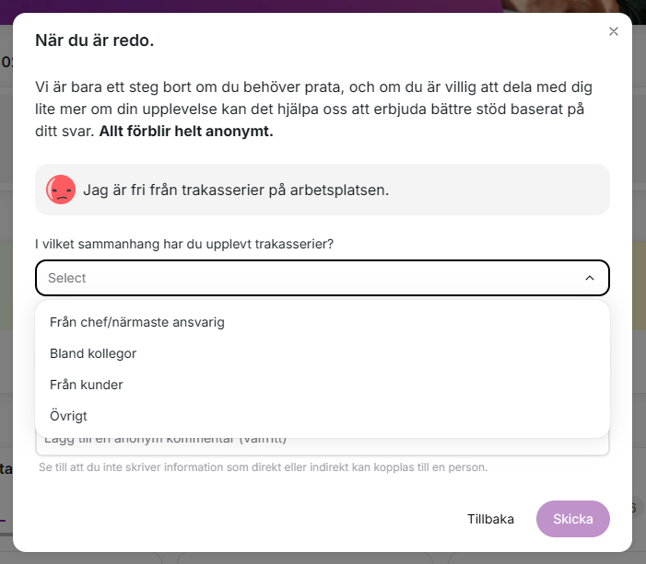Click the 'Jag är fri från trakasserier' statement card
Image resolution: width=646 pixels, height=564 pixels.
pyautogui.click(x=323, y=190)
